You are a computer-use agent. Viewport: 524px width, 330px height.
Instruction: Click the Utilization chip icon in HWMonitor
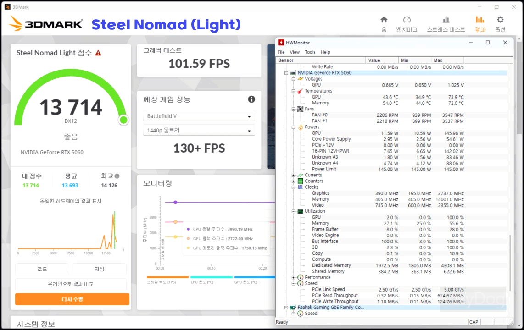[300, 211]
